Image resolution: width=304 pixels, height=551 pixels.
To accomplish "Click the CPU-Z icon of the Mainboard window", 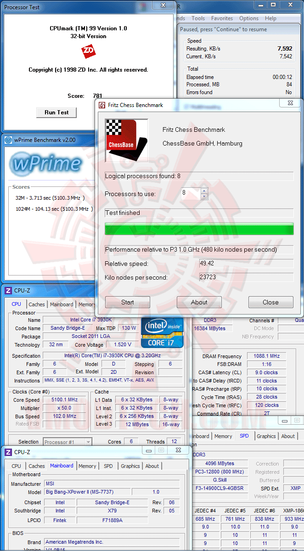I will pos(8,452).
